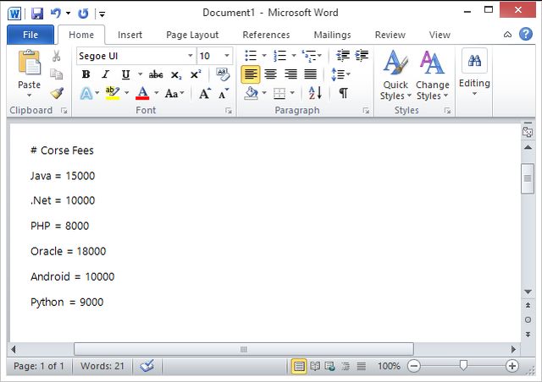This screenshot has height=382, width=542.
Task: Select the Format Painter brush
Action: (x=57, y=93)
